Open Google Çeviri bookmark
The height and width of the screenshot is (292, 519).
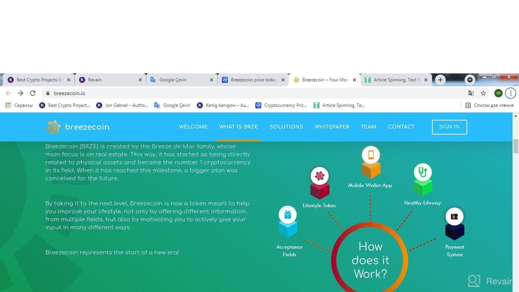tap(172, 105)
